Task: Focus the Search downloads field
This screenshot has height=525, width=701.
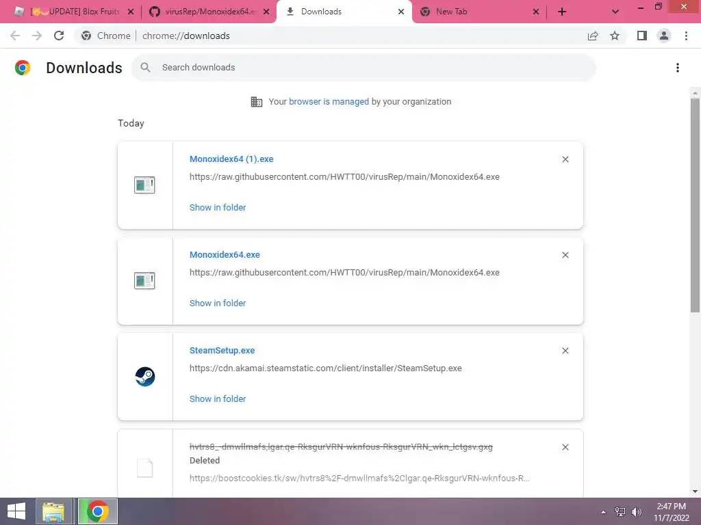Action: 364,68
